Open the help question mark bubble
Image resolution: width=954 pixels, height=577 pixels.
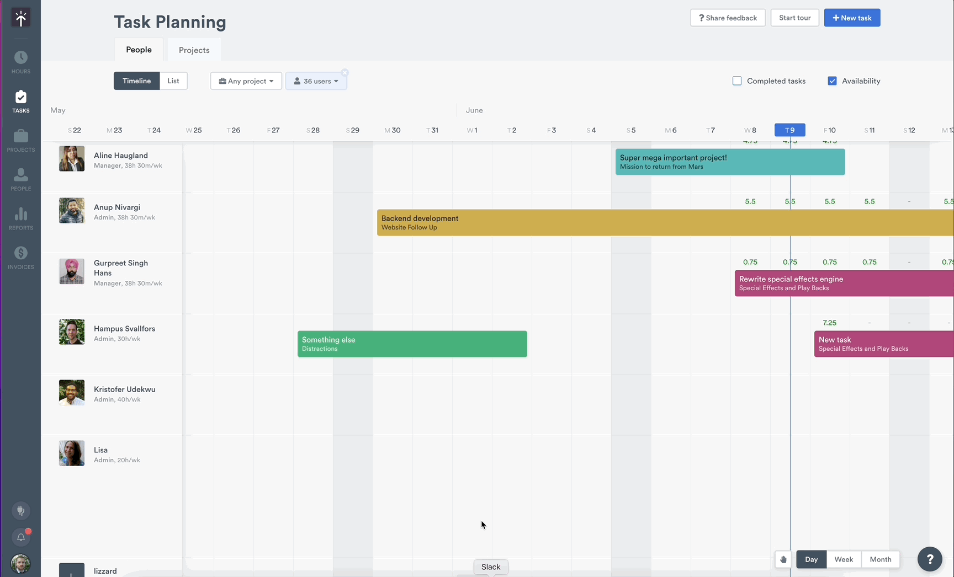coord(930,559)
